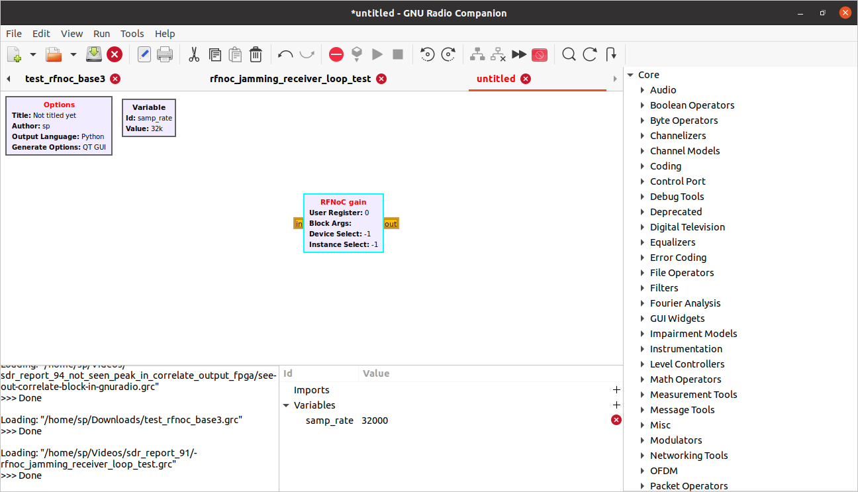Screen dimensions: 858x492
Task: Click the Find blocks magnifier icon
Action: (x=569, y=54)
